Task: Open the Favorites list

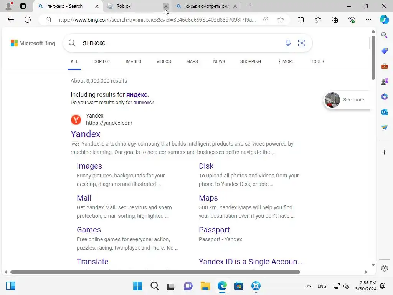Action: (317, 20)
